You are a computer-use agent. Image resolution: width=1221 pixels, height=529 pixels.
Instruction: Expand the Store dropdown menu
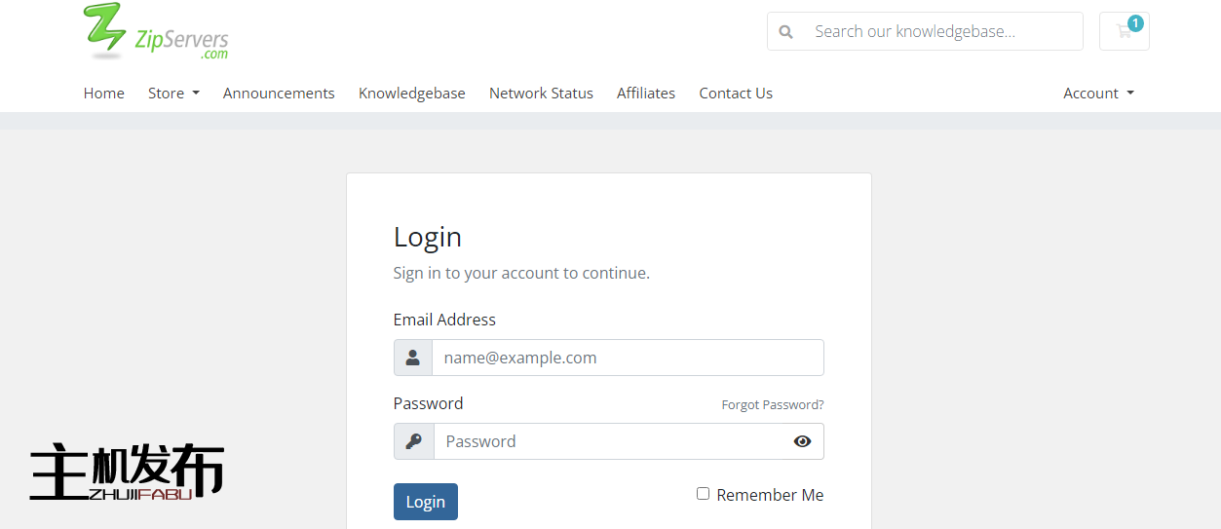pos(173,94)
